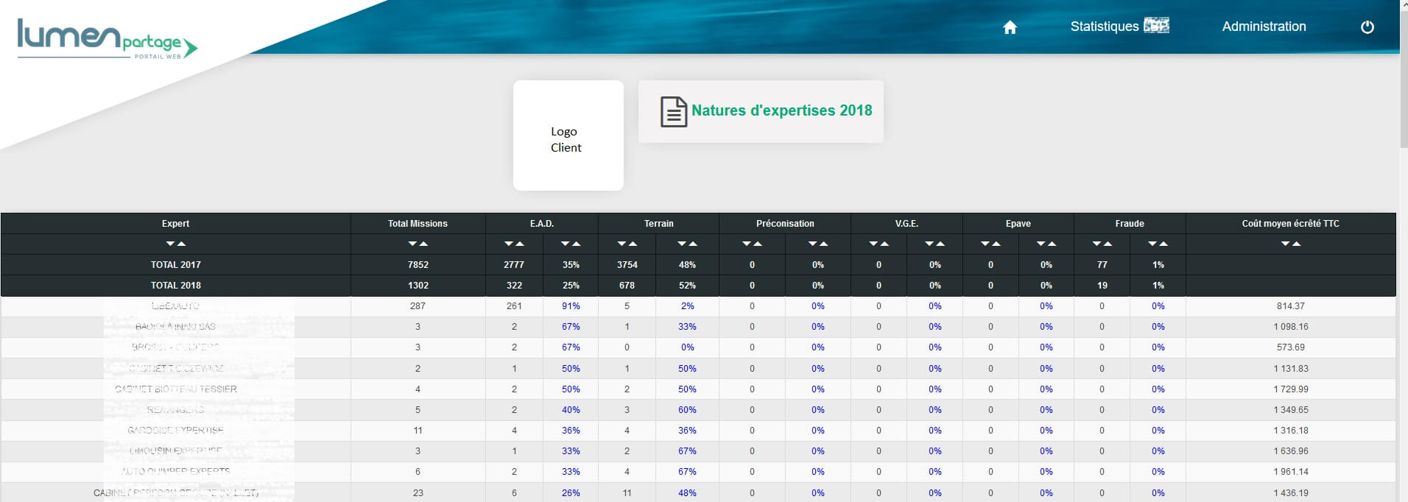
Task: Select the 1 636.96 average cost cell
Action: (1291, 451)
